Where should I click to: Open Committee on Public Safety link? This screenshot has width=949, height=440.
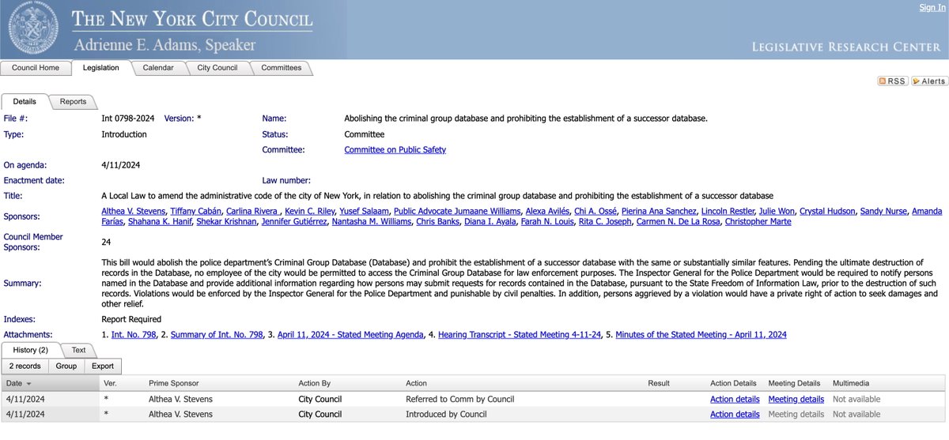(395, 150)
